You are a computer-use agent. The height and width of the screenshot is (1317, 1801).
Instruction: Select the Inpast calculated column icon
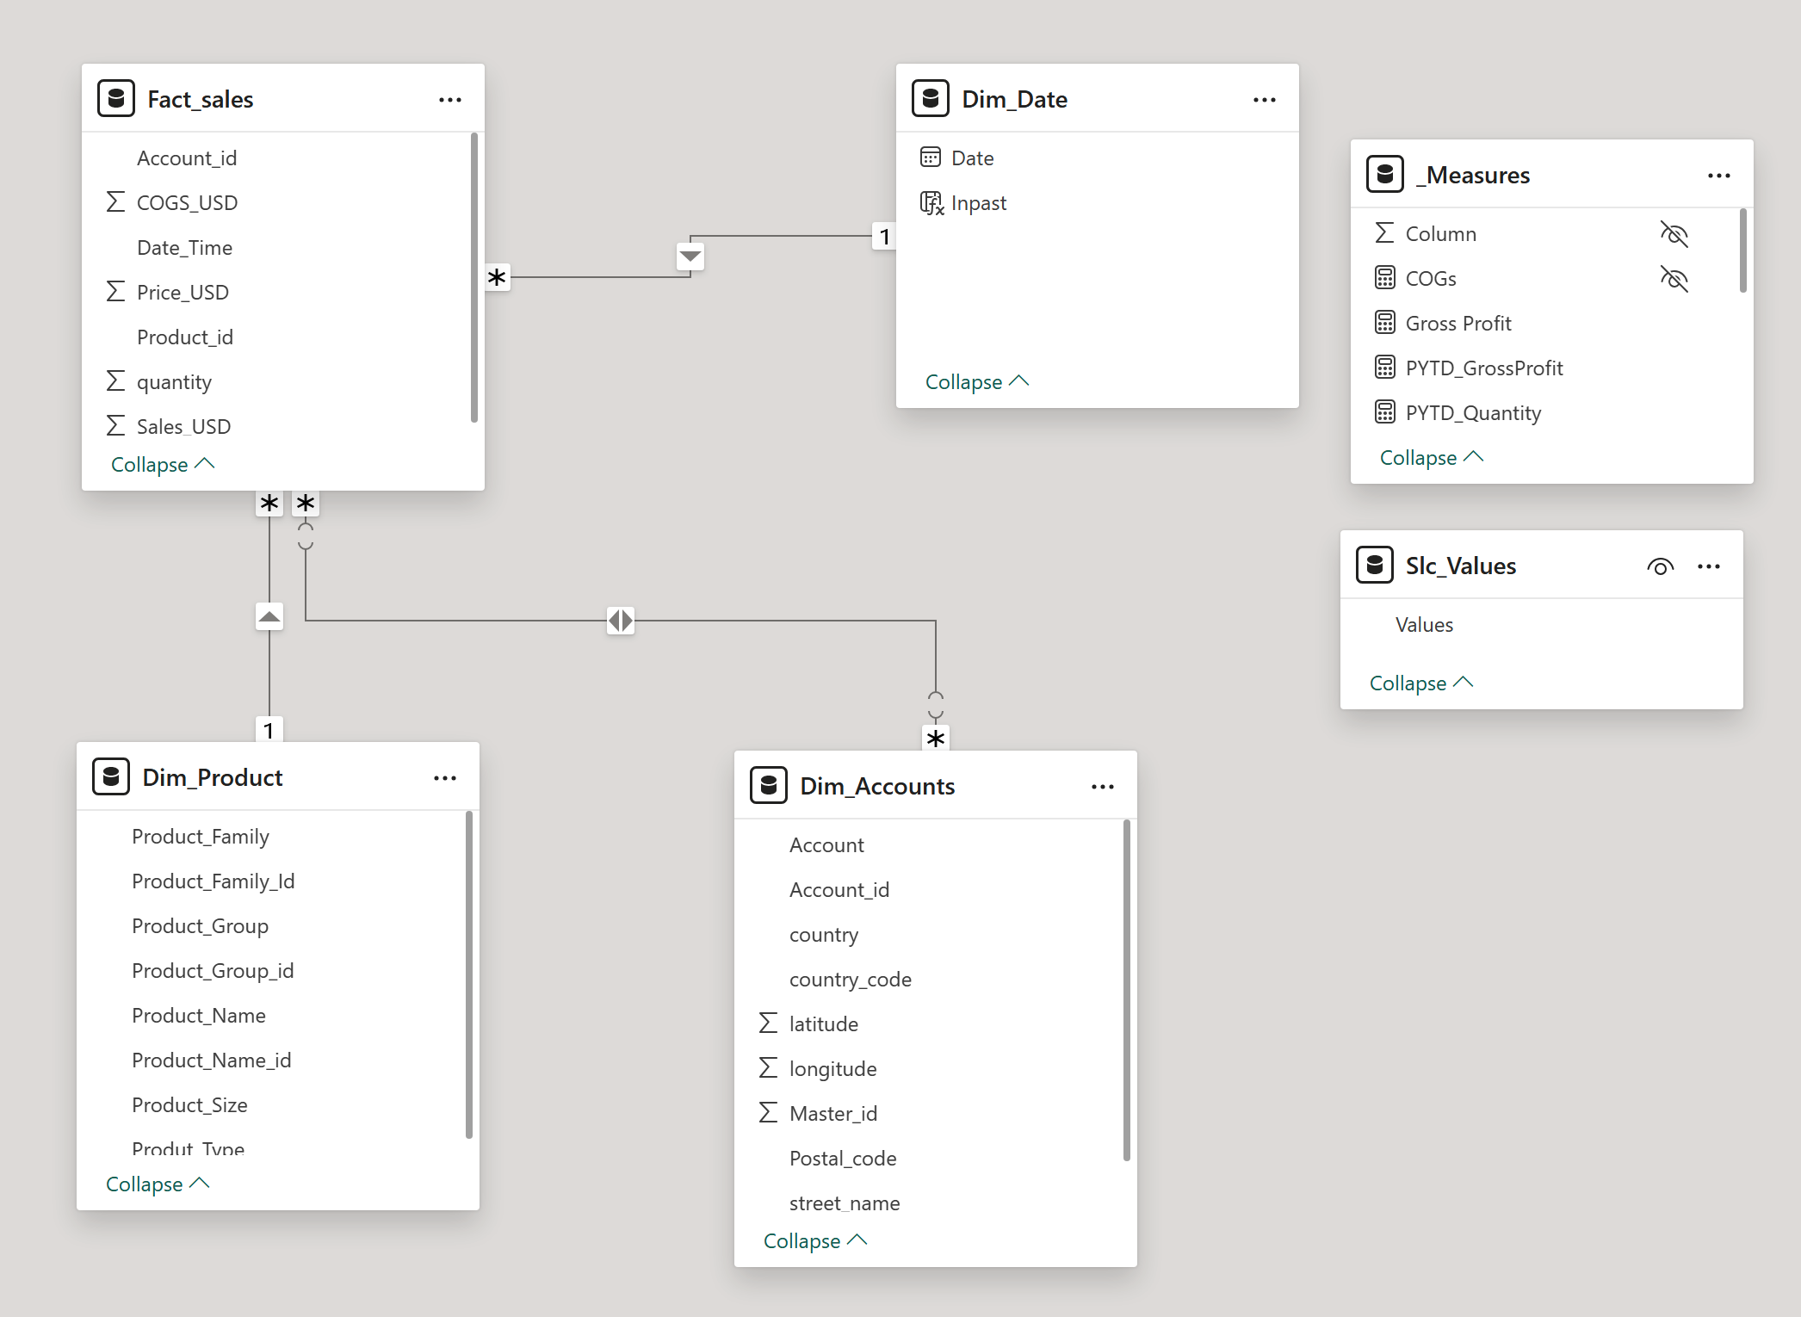(931, 203)
